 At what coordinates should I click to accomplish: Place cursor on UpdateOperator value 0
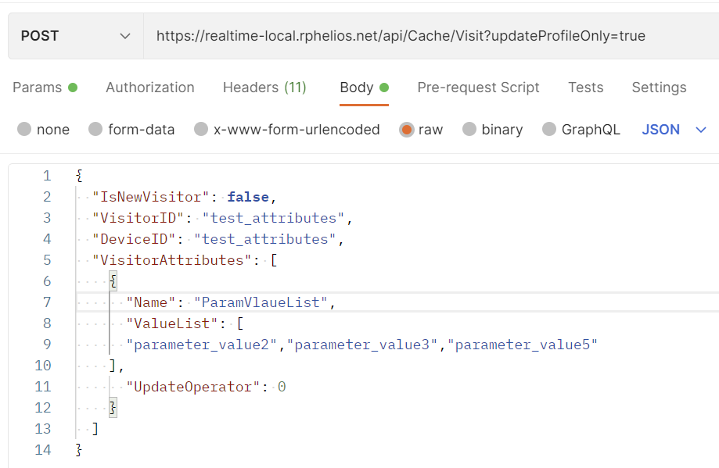click(x=282, y=387)
